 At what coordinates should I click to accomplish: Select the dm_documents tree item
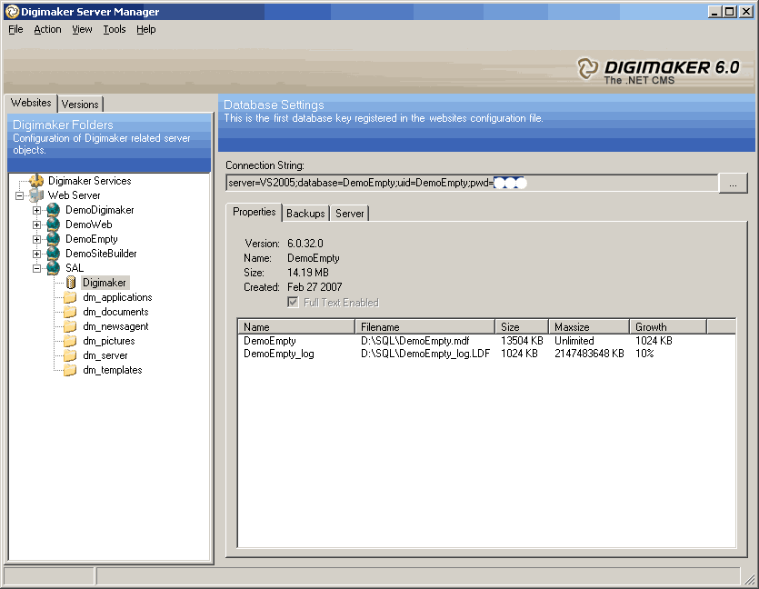pyautogui.click(x=115, y=312)
